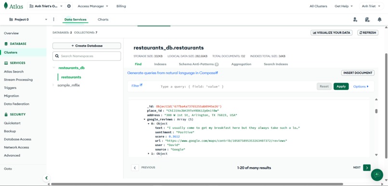Open Stream Processing in the sidebar

click(18, 80)
